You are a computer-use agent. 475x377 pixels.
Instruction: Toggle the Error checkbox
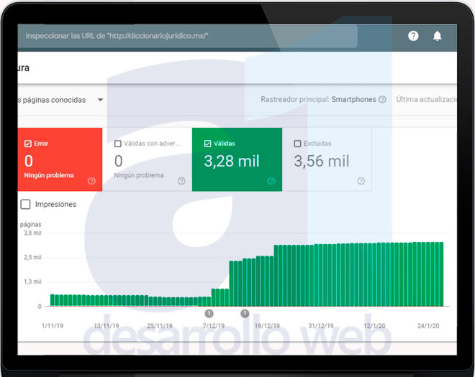point(28,144)
